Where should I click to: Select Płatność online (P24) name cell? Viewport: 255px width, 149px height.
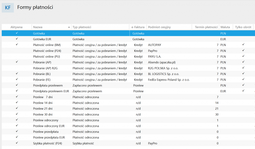click(x=47, y=51)
